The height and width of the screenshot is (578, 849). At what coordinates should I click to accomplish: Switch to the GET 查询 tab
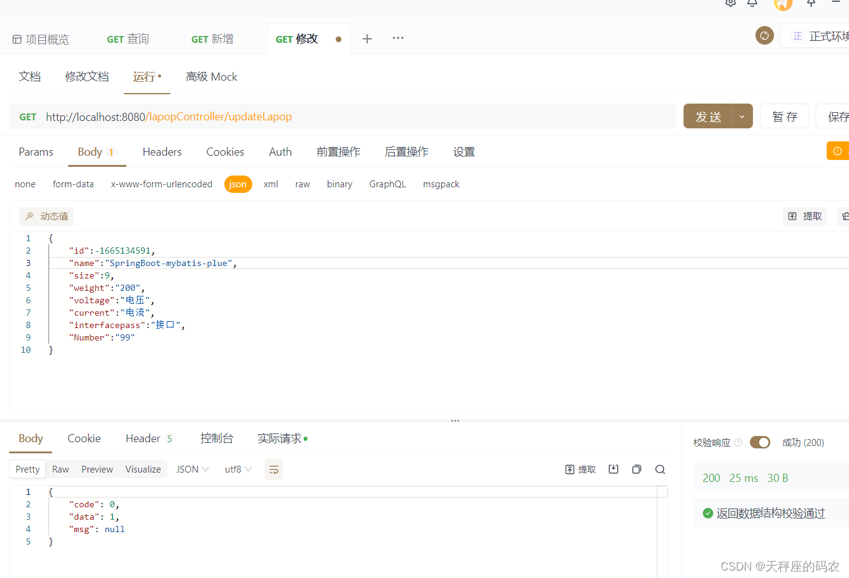pos(128,39)
